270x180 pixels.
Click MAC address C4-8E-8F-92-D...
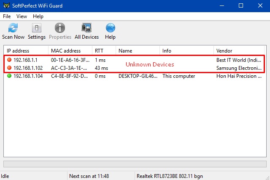click(69, 76)
